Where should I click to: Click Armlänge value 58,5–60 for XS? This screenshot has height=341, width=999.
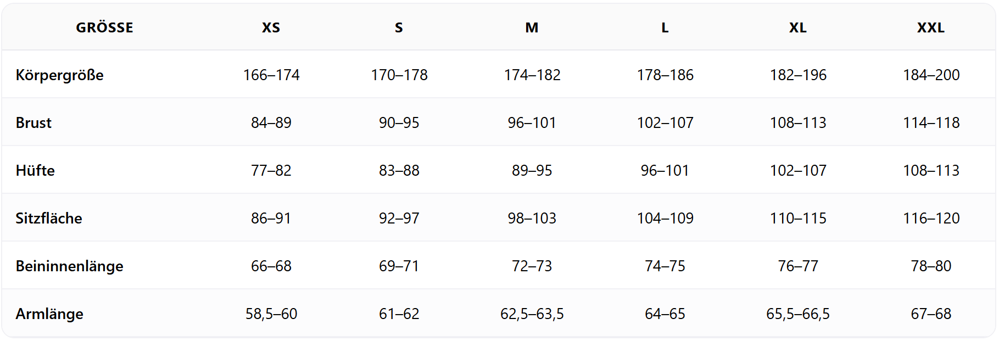click(271, 314)
